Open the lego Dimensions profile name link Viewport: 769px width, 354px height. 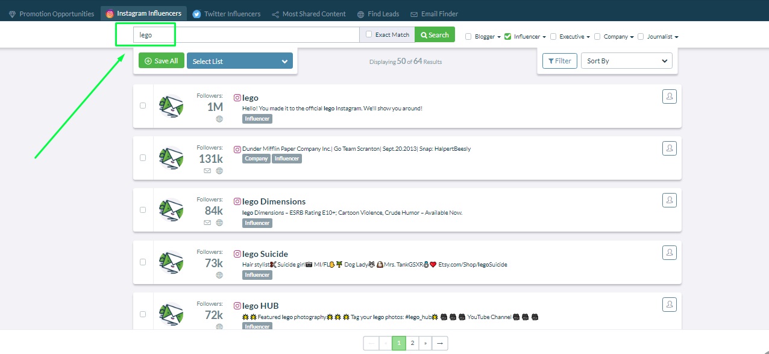coord(274,201)
